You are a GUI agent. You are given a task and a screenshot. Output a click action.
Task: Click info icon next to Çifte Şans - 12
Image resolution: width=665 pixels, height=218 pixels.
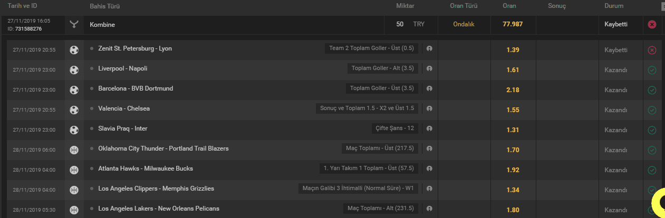429,128
